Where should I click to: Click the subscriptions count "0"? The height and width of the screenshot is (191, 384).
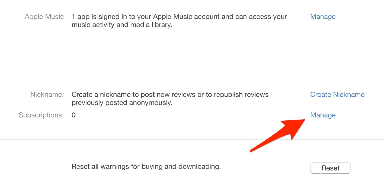click(x=73, y=115)
